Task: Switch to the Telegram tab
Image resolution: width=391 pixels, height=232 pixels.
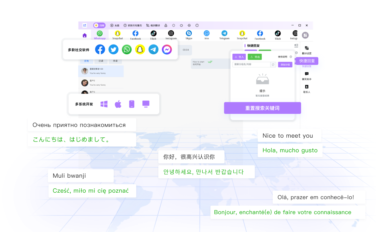Action: 224,35
